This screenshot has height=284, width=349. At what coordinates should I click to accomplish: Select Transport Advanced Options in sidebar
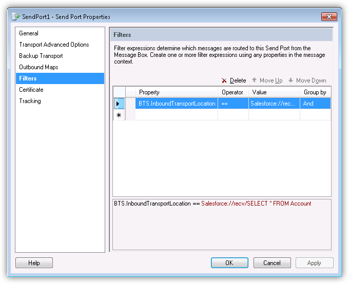pyautogui.click(x=54, y=45)
